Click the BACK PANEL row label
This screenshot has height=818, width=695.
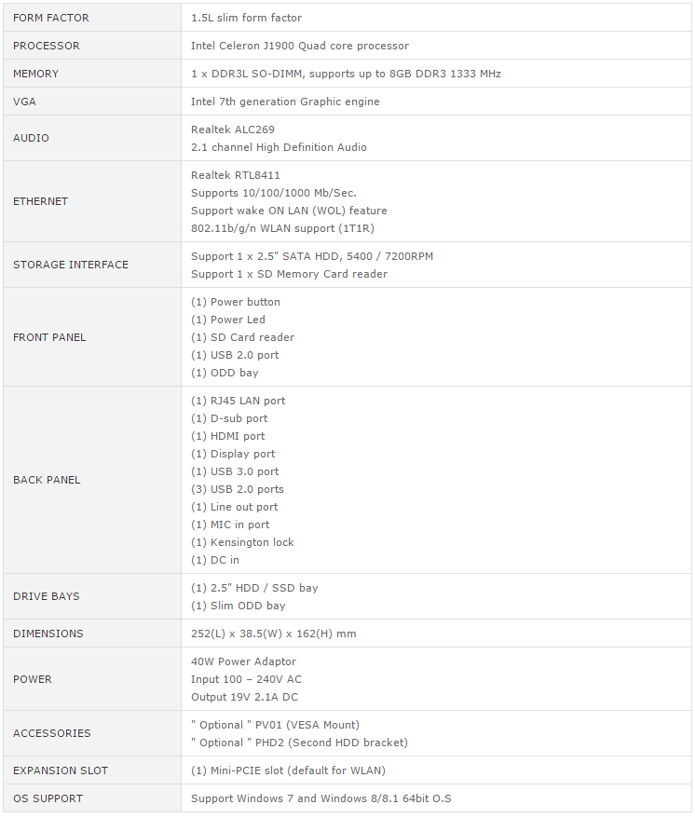point(47,480)
